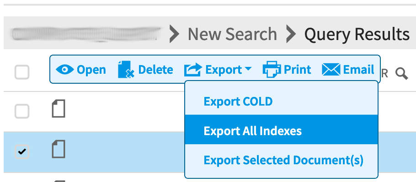
Task: Check the first result row's checkbox
Action: (x=22, y=111)
